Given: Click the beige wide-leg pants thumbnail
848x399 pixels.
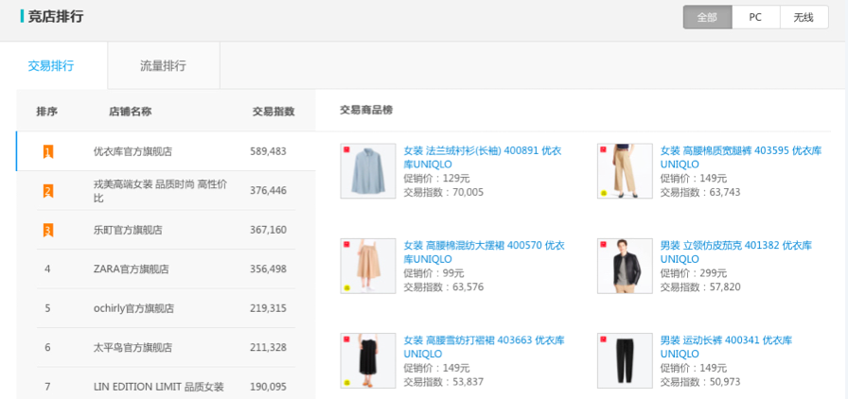Looking at the screenshot, I should coord(625,171).
